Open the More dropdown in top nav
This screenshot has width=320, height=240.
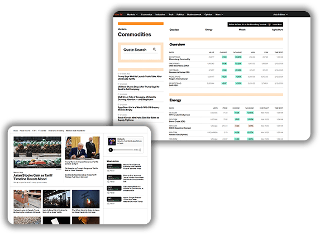[219, 15]
